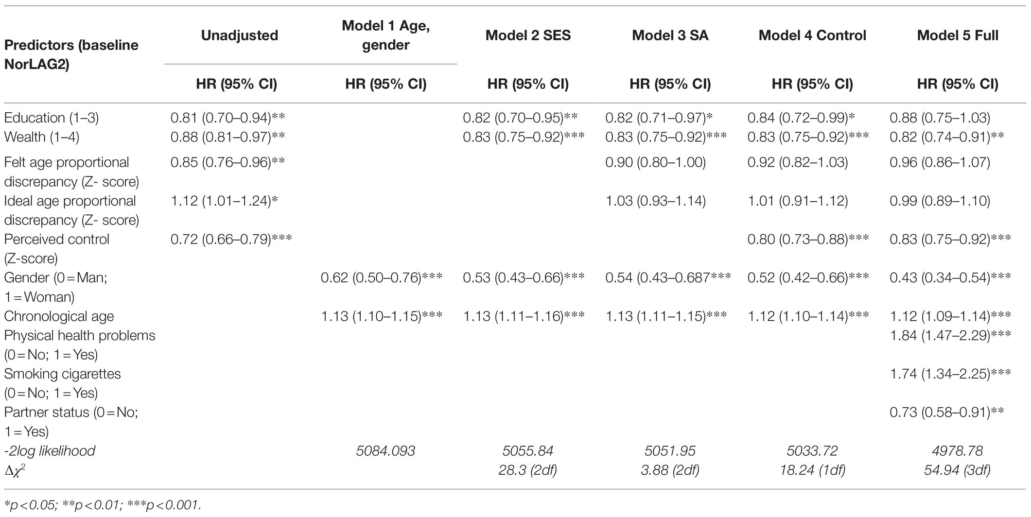
Task: Select the unadjusted Education value 0.81 (0.70–0.94)
Action: tap(227, 118)
